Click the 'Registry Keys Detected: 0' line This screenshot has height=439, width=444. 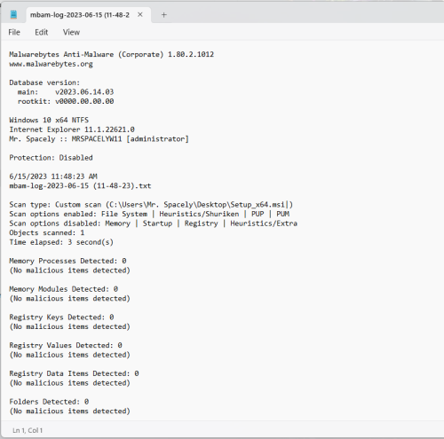click(61, 317)
